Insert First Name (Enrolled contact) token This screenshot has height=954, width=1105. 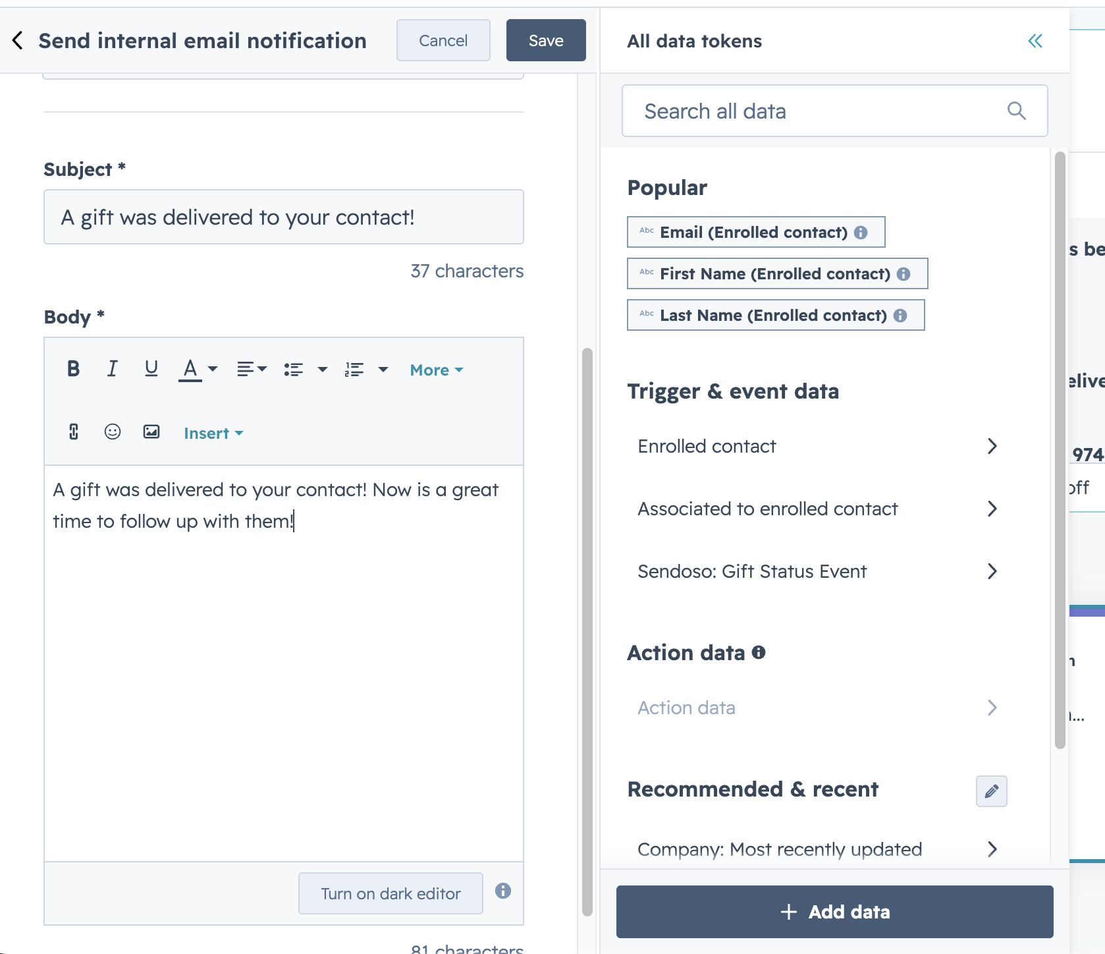point(778,273)
